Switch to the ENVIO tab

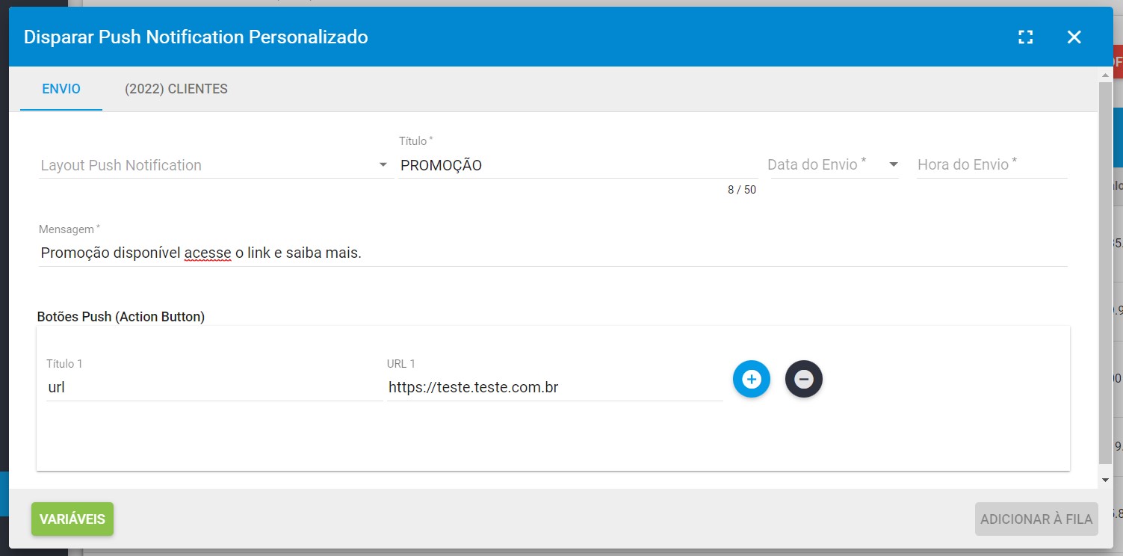61,89
